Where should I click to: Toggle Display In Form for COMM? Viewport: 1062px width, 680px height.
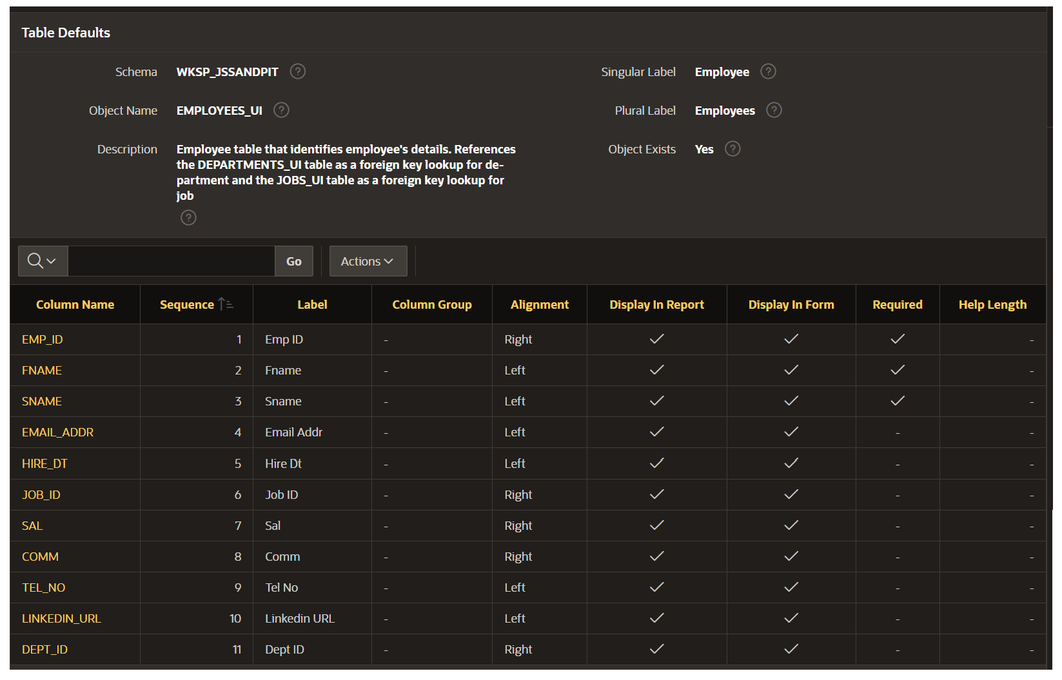pyautogui.click(x=791, y=556)
